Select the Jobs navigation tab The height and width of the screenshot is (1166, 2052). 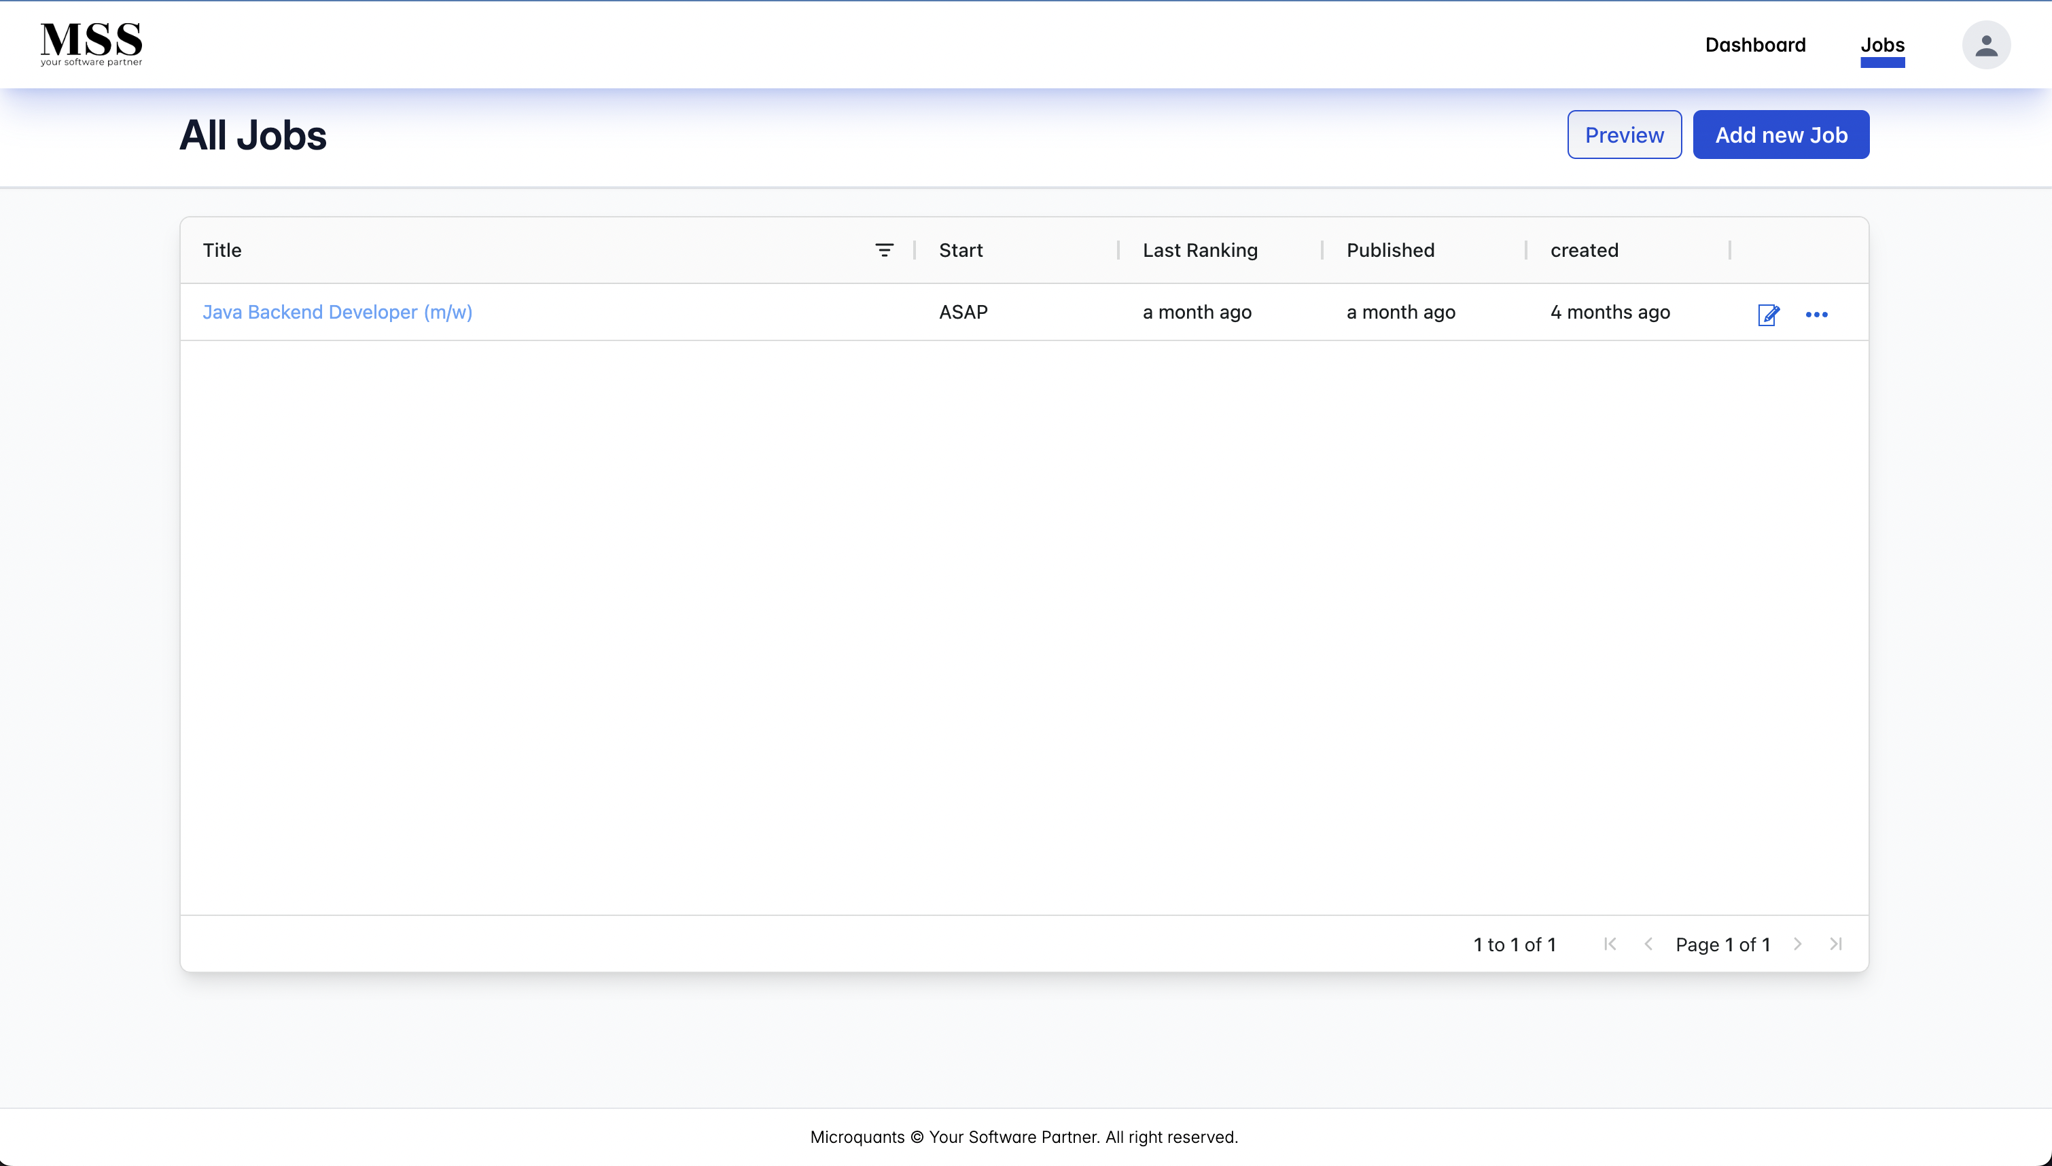pos(1882,44)
